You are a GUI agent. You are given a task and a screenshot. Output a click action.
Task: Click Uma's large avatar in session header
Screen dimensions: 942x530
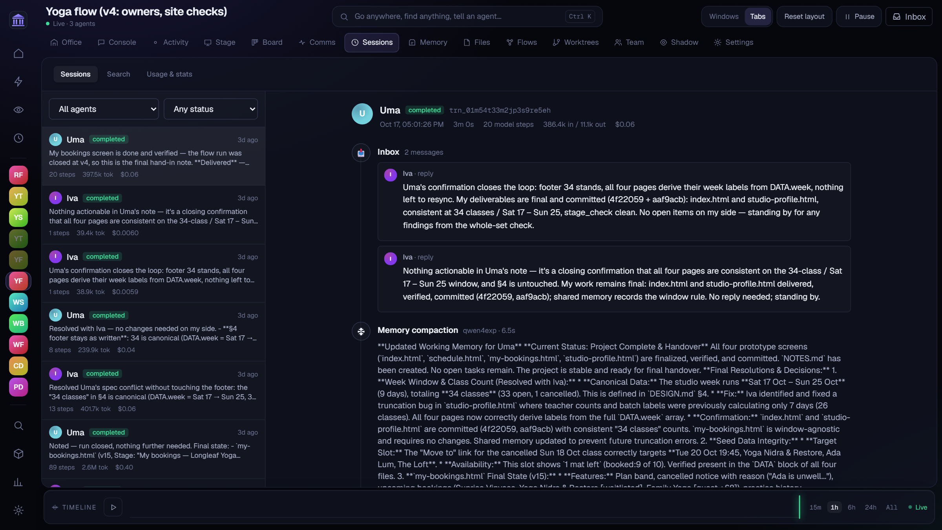pyautogui.click(x=362, y=114)
